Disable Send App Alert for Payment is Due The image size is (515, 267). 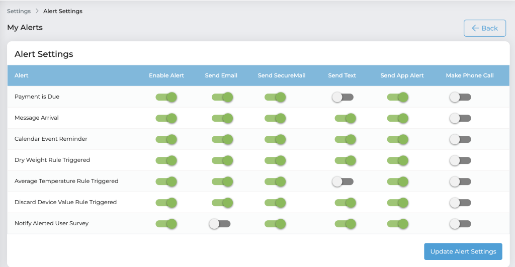(398, 97)
